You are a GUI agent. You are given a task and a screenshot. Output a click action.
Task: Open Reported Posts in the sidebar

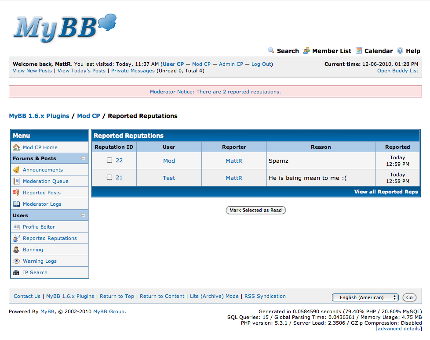(42, 193)
